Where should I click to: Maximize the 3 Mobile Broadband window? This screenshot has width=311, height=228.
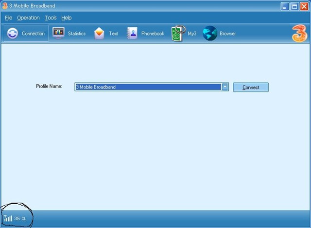294,6
